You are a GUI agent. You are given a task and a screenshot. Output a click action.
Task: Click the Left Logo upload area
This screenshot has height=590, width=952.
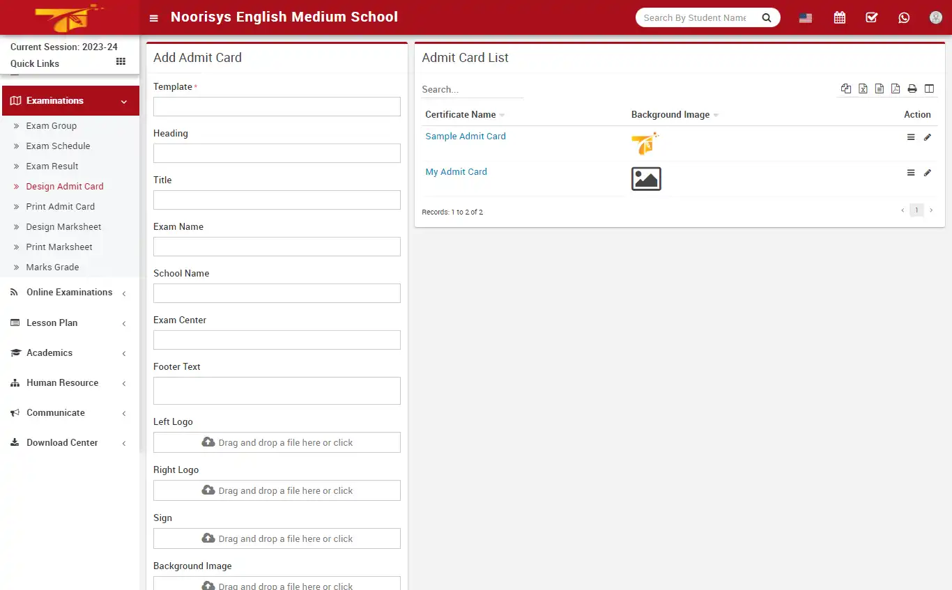277,442
